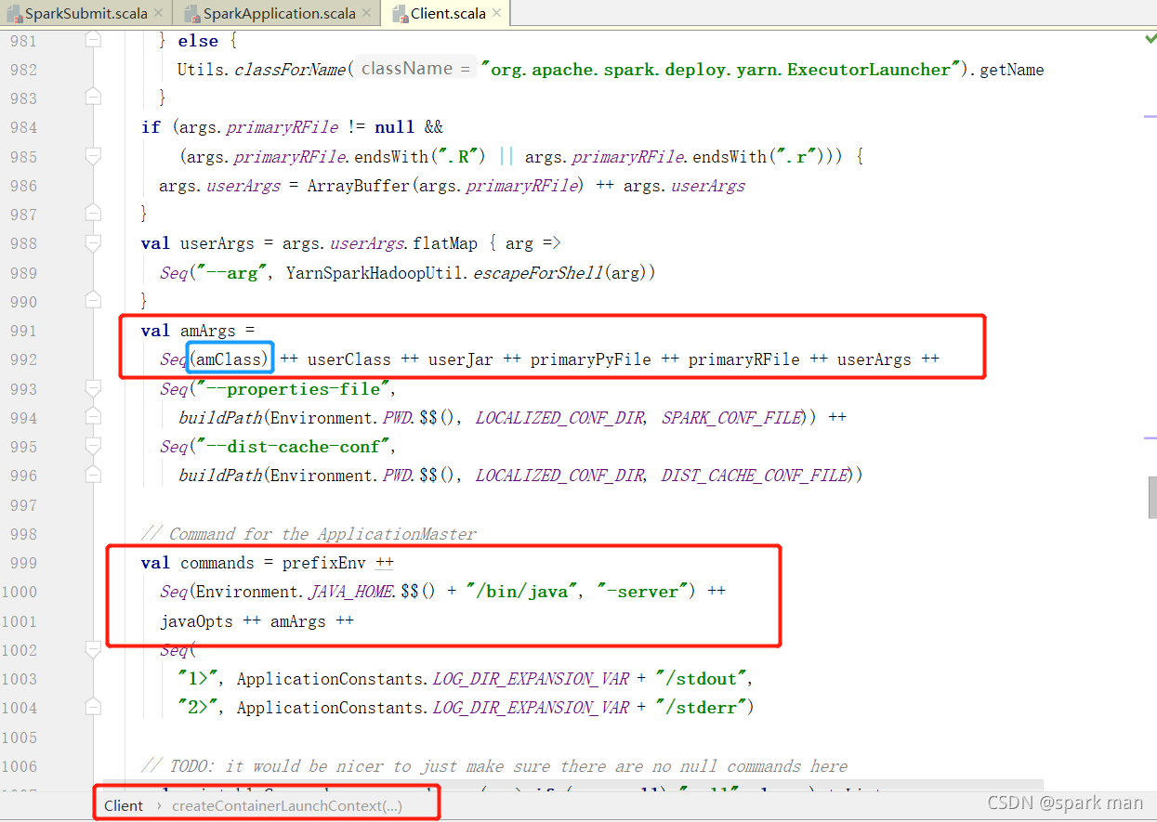This screenshot has height=822, width=1157.
Task: Click the editor vertical scrollbar thumb
Action: click(1152, 497)
